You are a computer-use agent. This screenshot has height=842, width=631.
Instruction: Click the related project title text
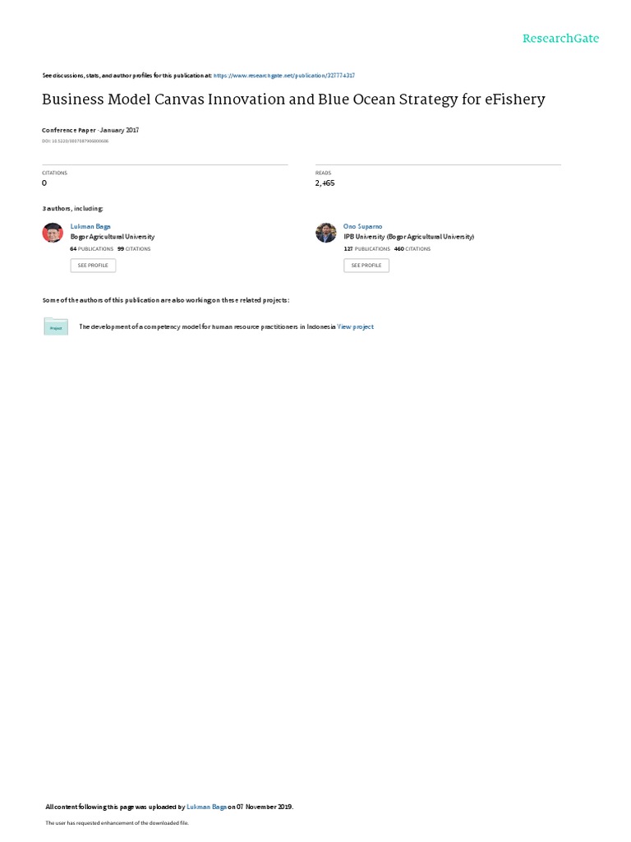pyautogui.click(x=207, y=326)
